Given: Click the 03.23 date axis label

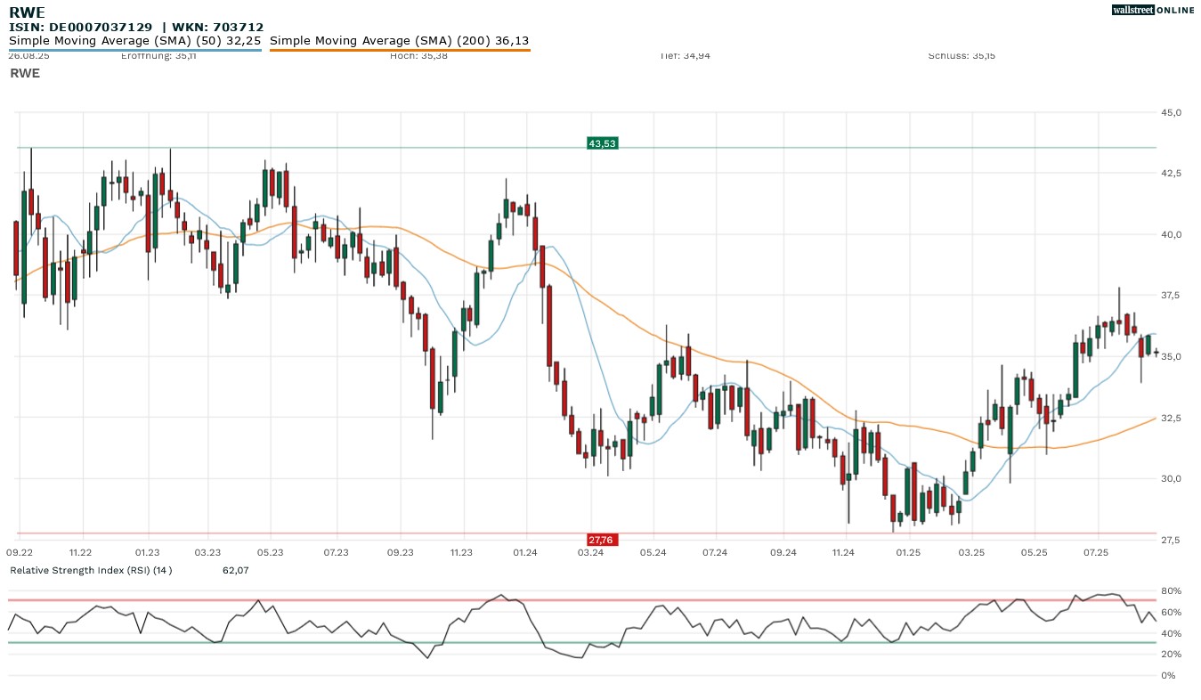Looking at the screenshot, I should [207, 552].
